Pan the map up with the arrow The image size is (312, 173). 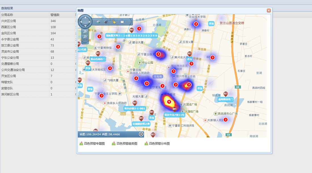pos(85,18)
